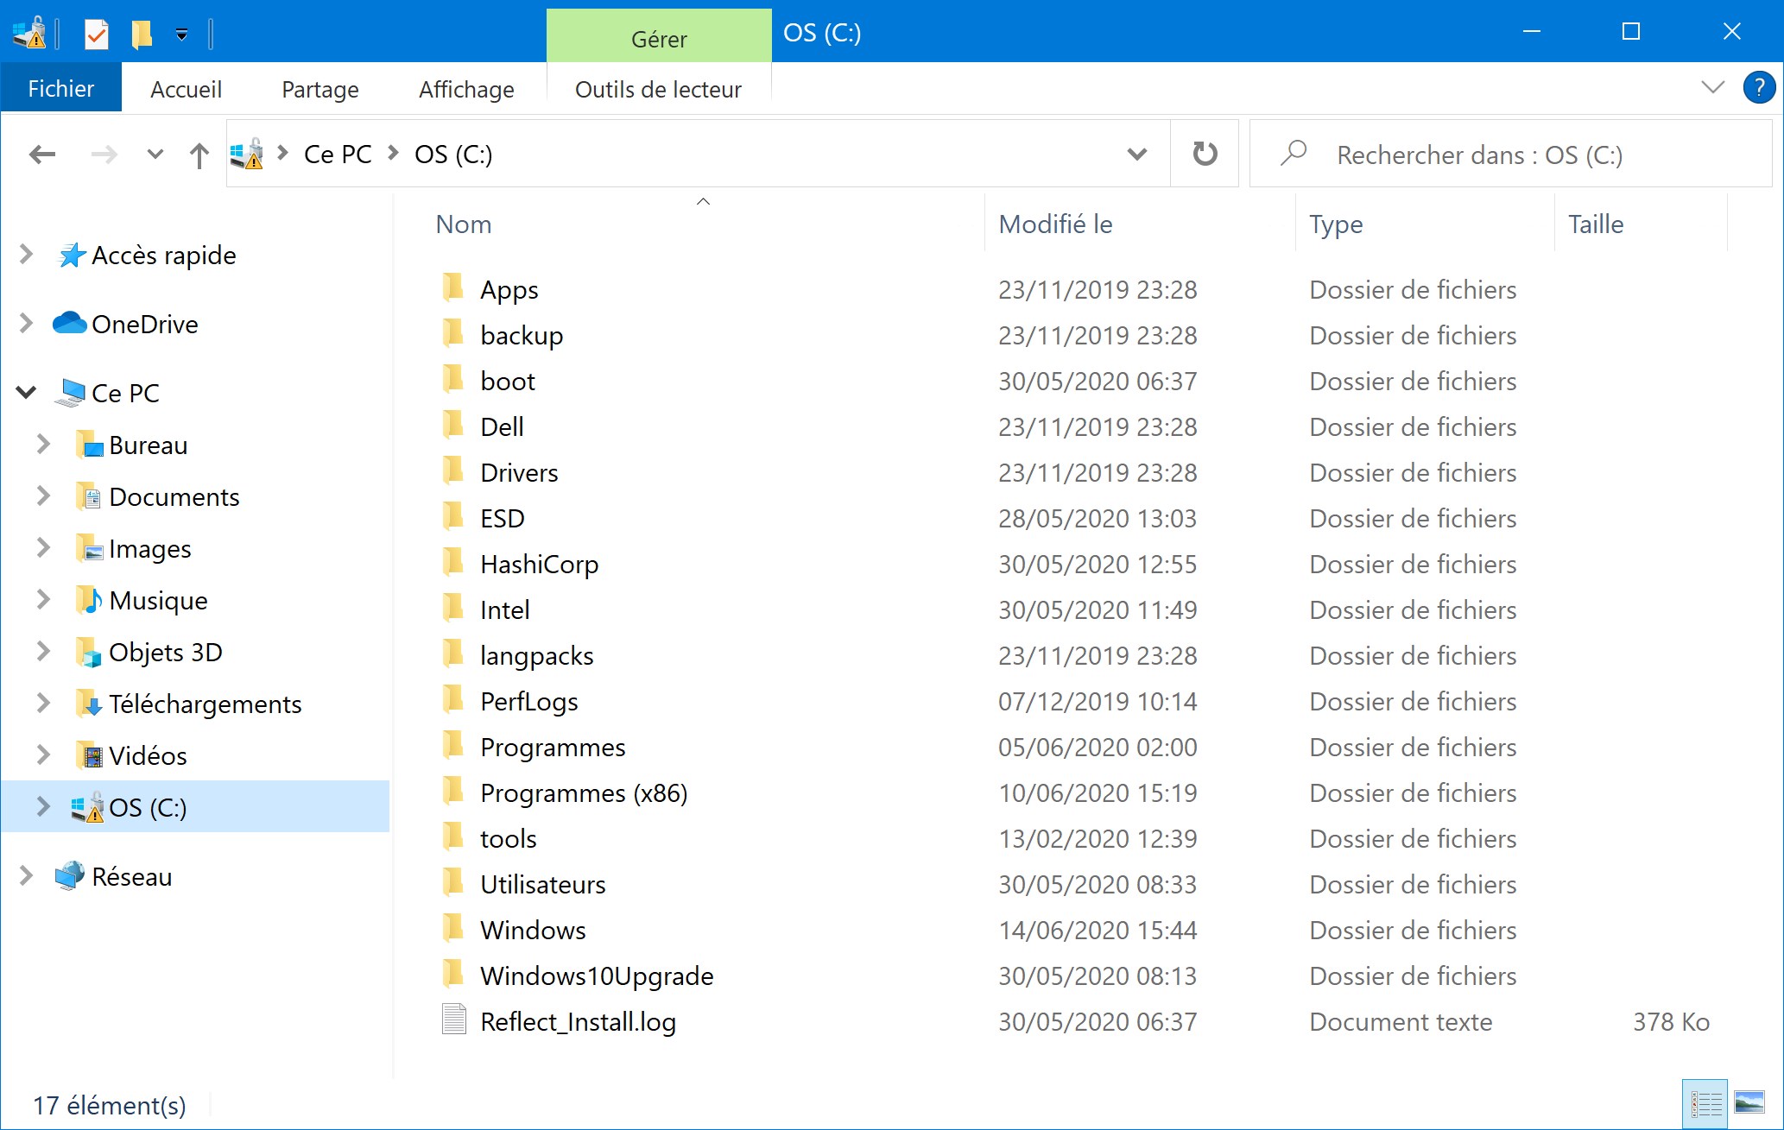Switch to the Accueil ribbon tab

click(x=186, y=89)
